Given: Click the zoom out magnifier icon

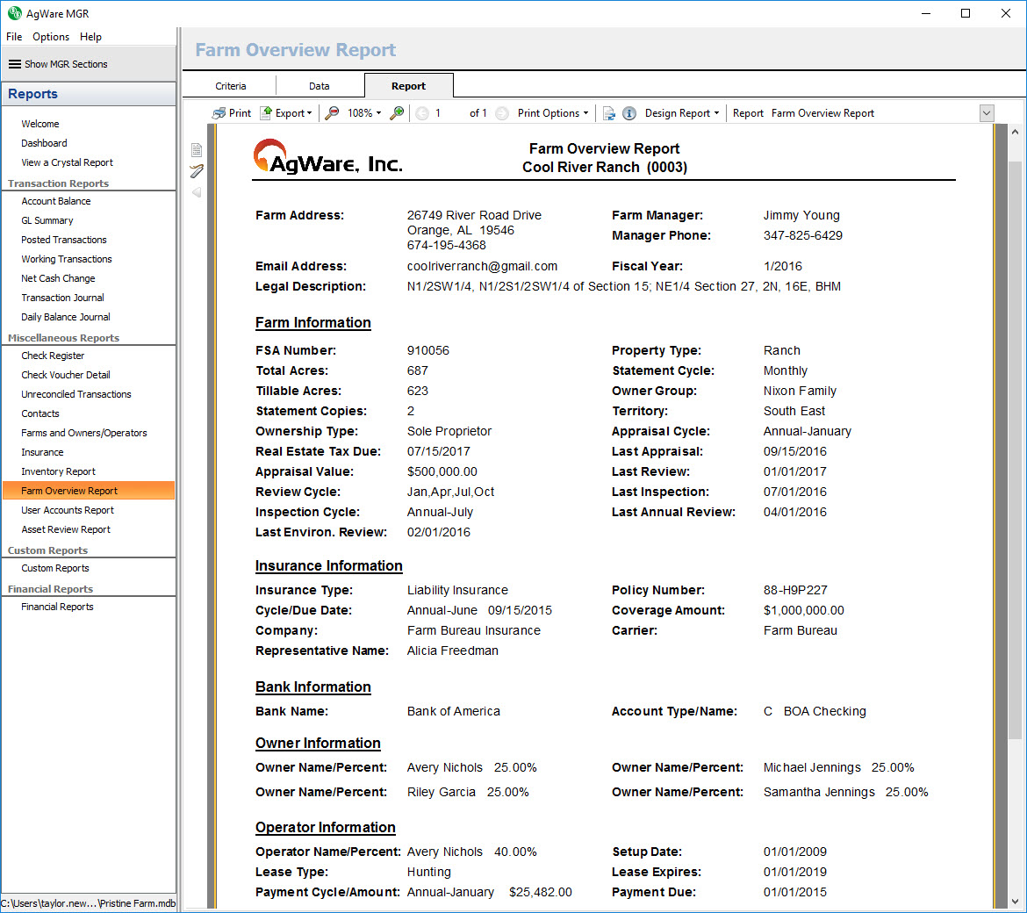Looking at the screenshot, I should [332, 113].
